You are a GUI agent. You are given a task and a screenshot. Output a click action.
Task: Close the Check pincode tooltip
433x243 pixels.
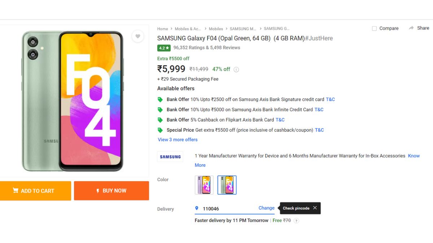coord(315,208)
